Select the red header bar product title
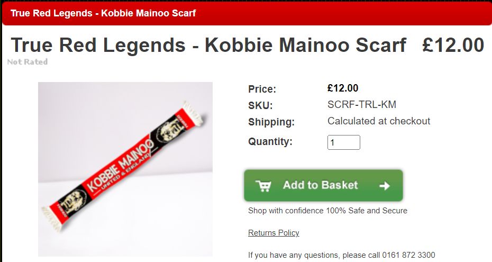Screen dimensions: 492x262 coord(103,13)
